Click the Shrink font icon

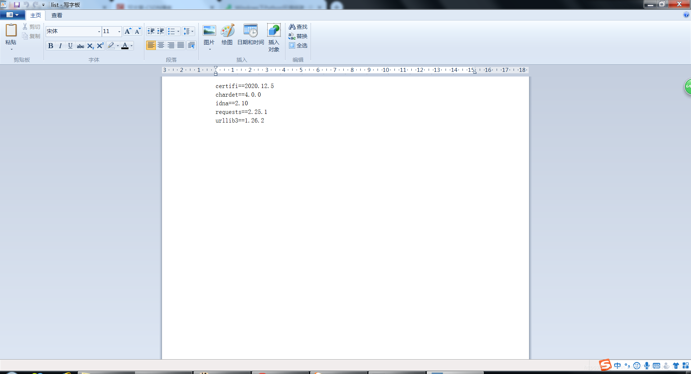[x=137, y=31]
